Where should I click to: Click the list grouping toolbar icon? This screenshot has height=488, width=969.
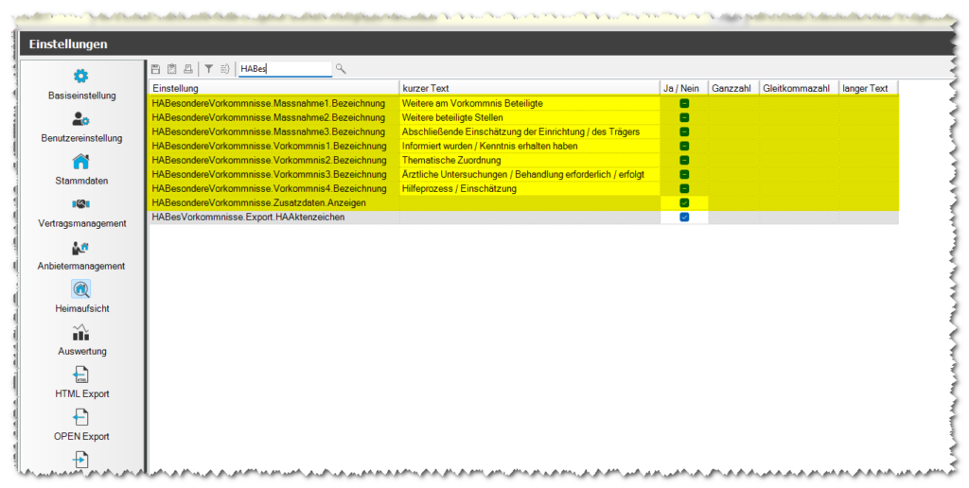click(225, 69)
